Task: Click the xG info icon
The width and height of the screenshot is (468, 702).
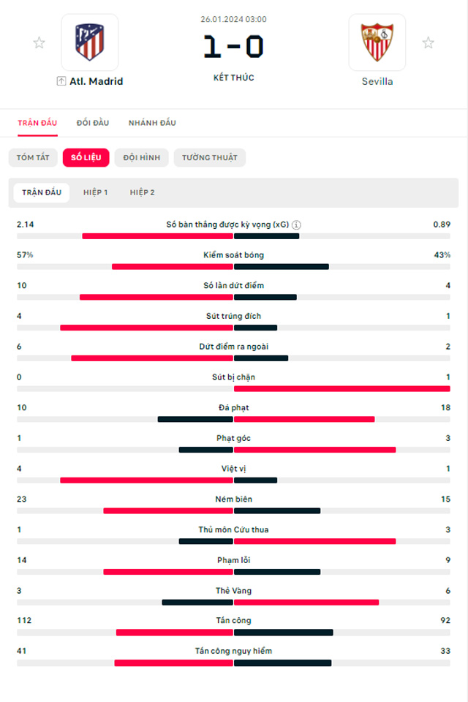Action: pyautogui.click(x=297, y=225)
